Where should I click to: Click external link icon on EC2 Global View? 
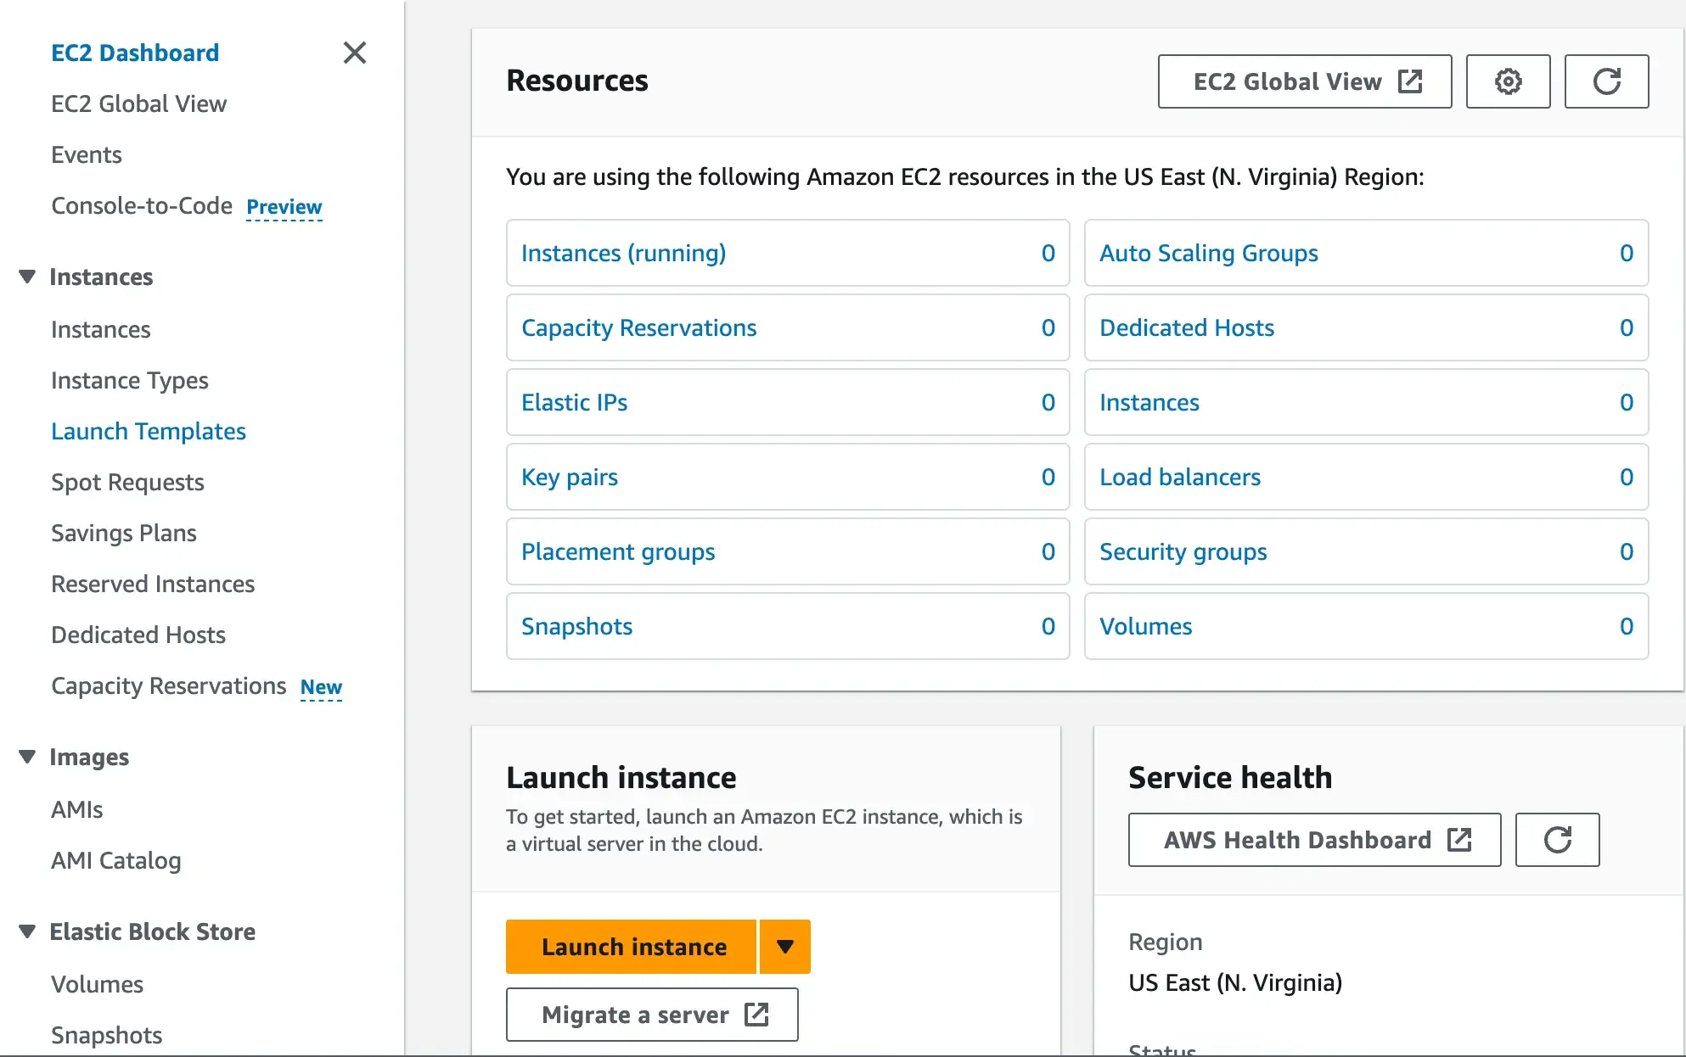click(1410, 81)
